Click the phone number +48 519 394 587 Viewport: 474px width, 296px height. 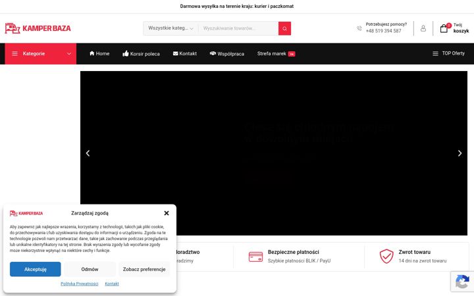383,31
